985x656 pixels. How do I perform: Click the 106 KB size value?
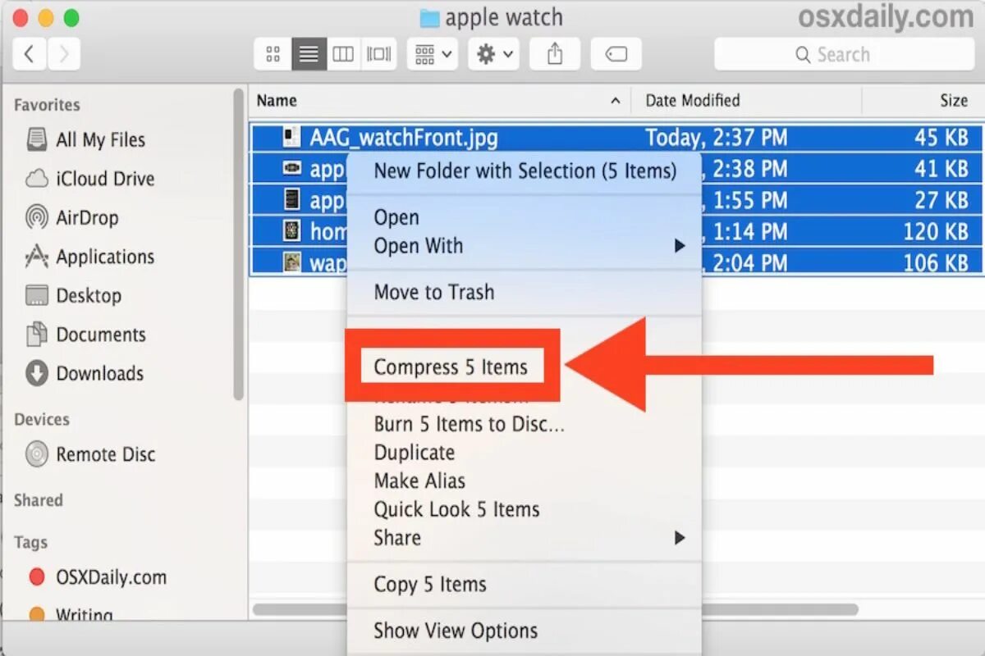pos(936,262)
